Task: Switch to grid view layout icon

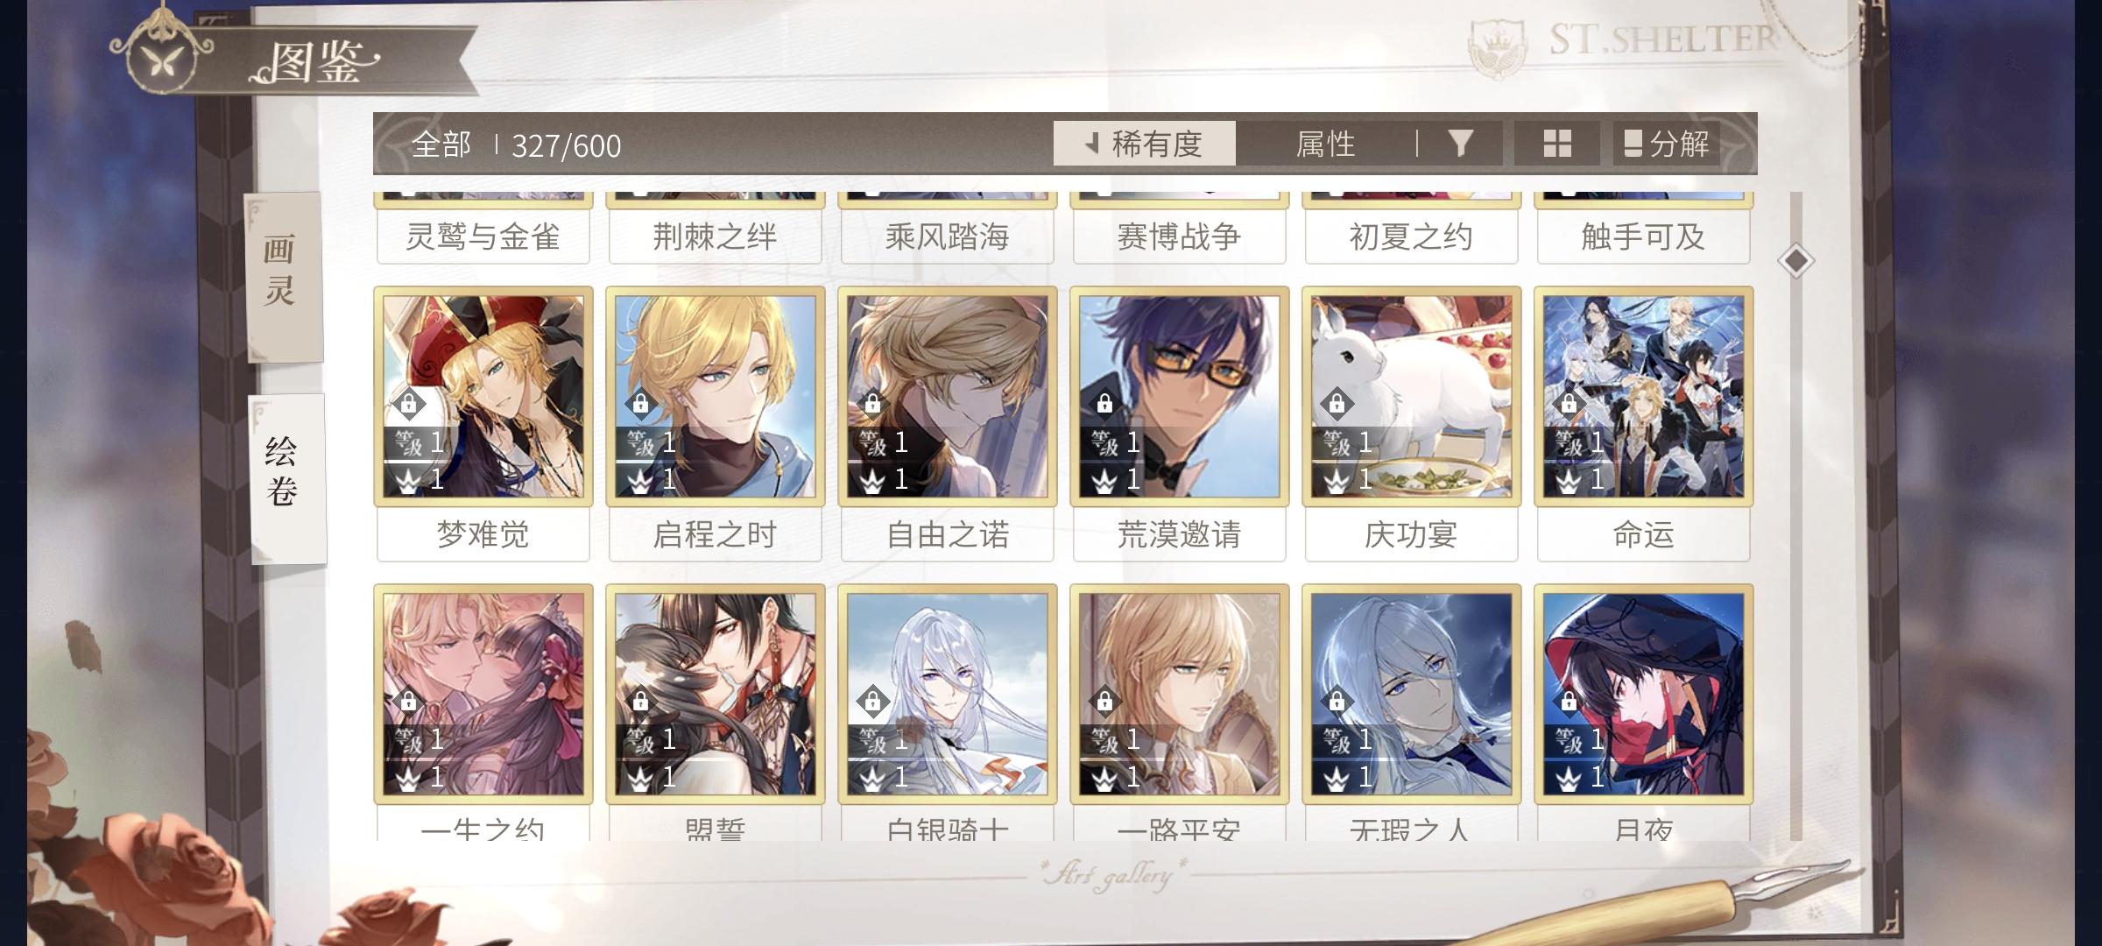Action: point(1556,144)
